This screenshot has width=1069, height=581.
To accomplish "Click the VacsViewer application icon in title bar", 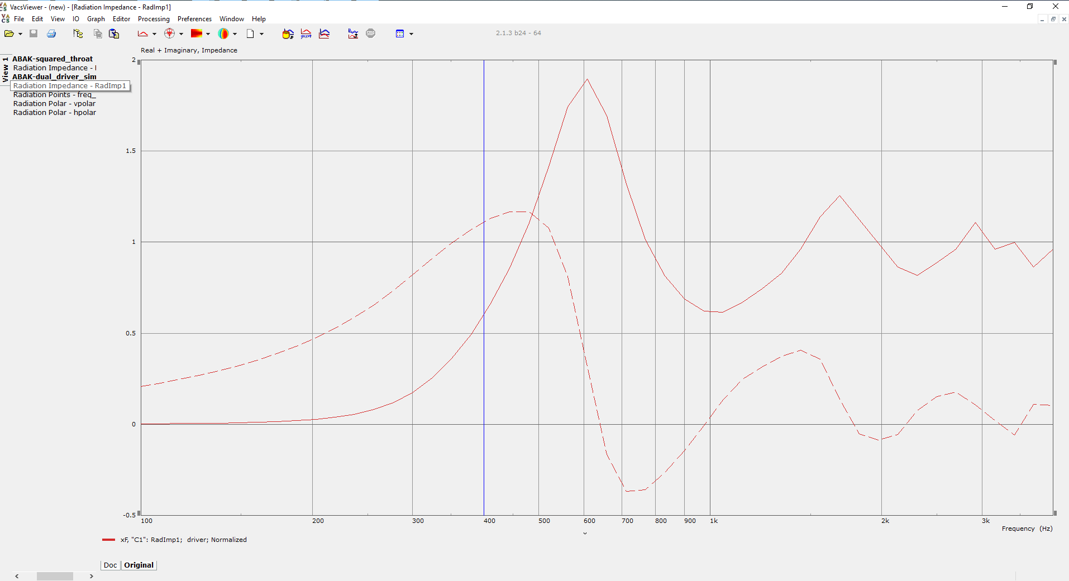I will (x=4, y=7).
